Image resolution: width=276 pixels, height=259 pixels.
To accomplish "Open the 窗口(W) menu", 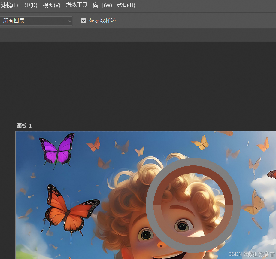I will tap(102, 5).
